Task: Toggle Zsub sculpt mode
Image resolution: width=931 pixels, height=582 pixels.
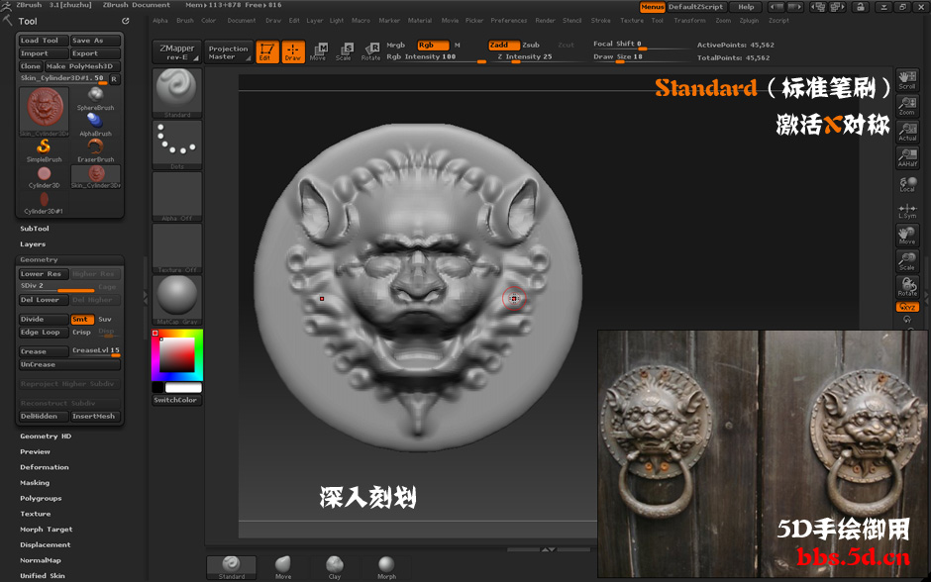Action: pyautogui.click(x=531, y=46)
